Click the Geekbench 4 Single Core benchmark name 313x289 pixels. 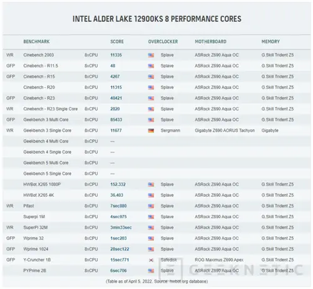pos(48,152)
